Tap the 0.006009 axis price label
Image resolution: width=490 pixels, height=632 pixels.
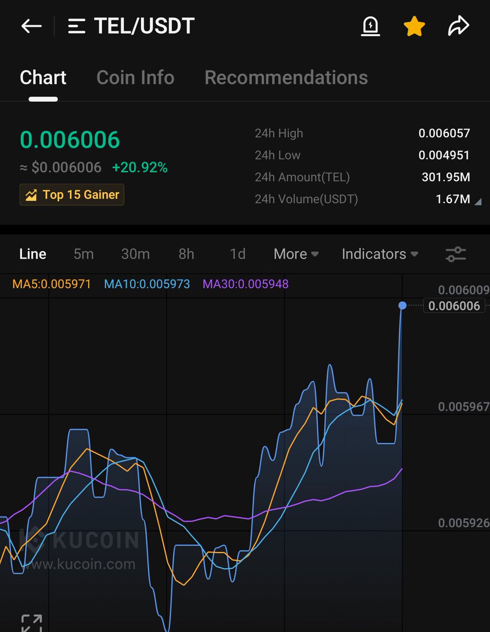pos(464,290)
